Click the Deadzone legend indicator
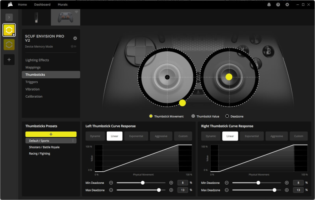 [x=227, y=116]
